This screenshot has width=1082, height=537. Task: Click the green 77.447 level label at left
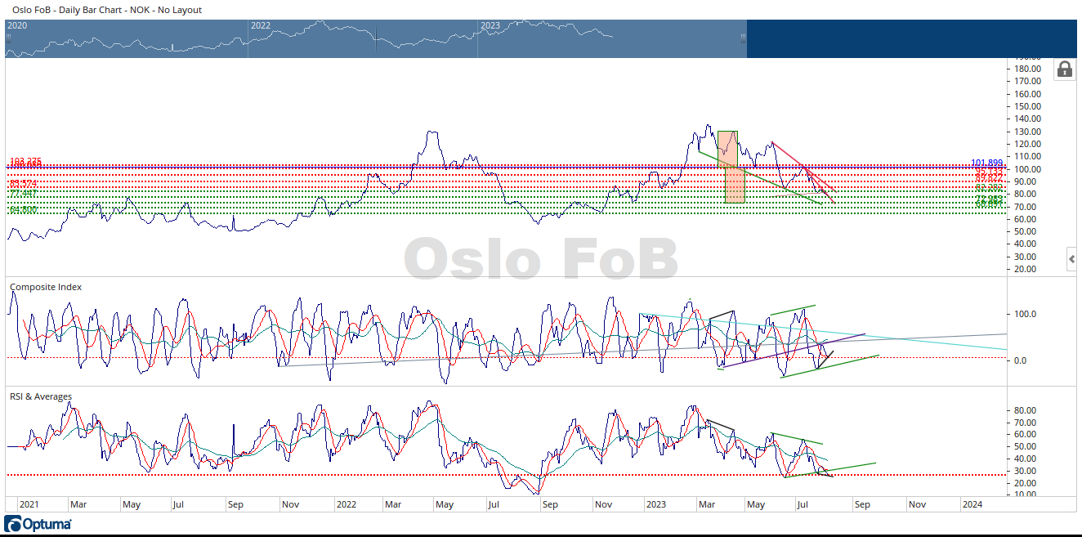(x=23, y=193)
